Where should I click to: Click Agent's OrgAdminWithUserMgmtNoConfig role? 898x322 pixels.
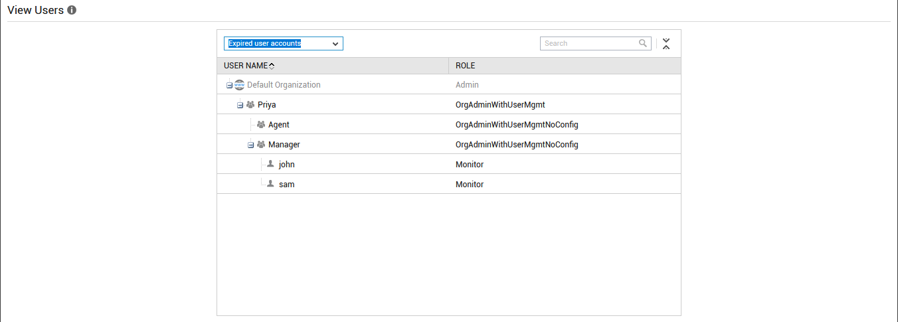pos(517,125)
